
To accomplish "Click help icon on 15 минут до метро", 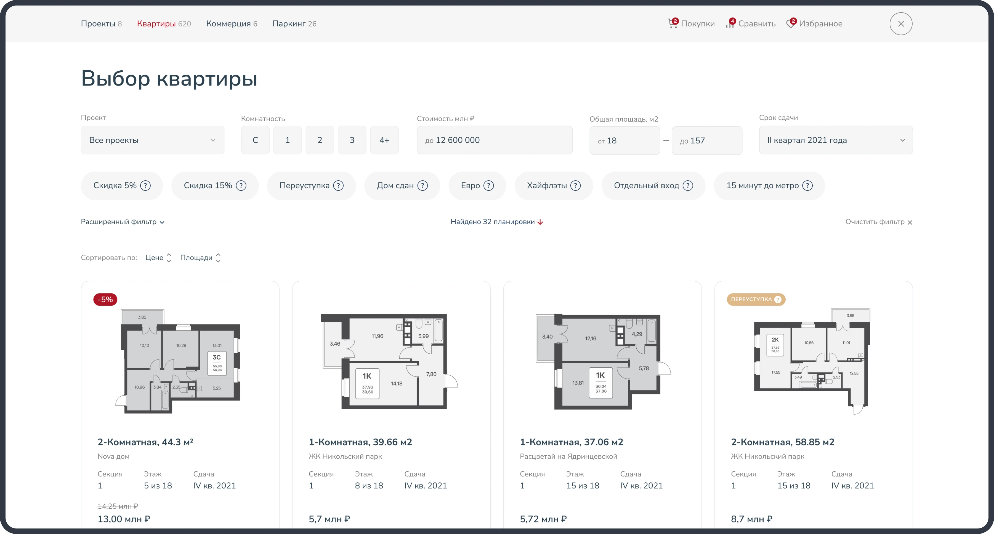I will point(807,186).
